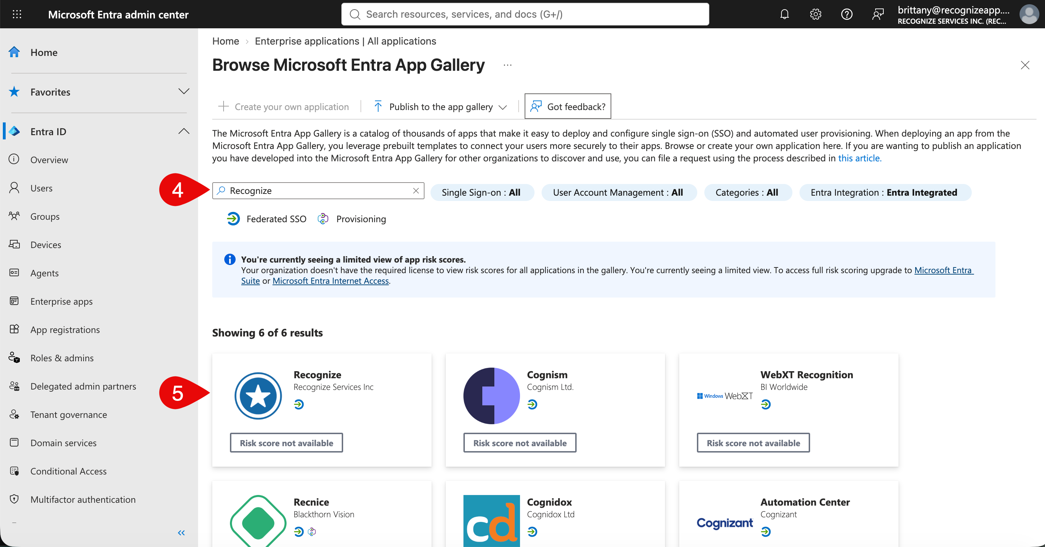Click the Recognize gallery search field
This screenshot has height=547, width=1045.
[318, 191]
